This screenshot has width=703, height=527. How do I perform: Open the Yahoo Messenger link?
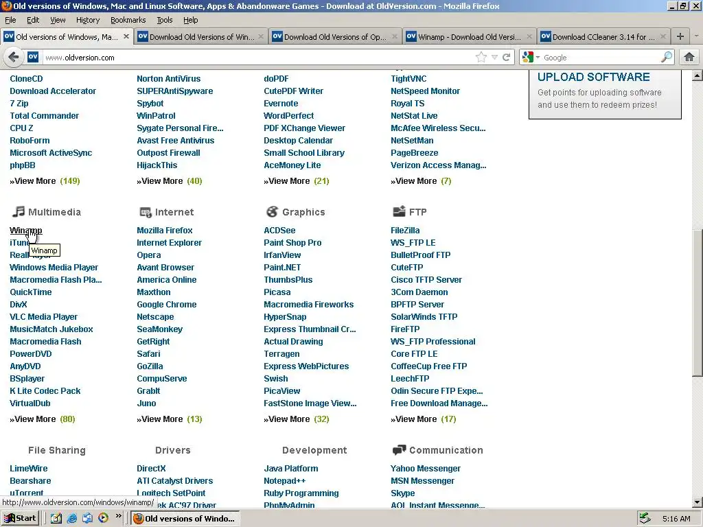tap(426, 468)
